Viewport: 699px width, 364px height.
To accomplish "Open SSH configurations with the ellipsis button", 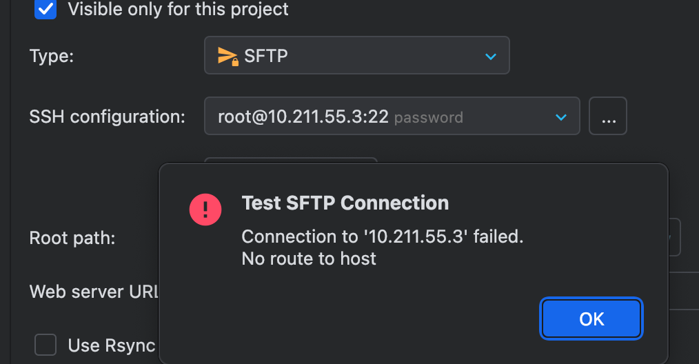I will (x=608, y=117).
